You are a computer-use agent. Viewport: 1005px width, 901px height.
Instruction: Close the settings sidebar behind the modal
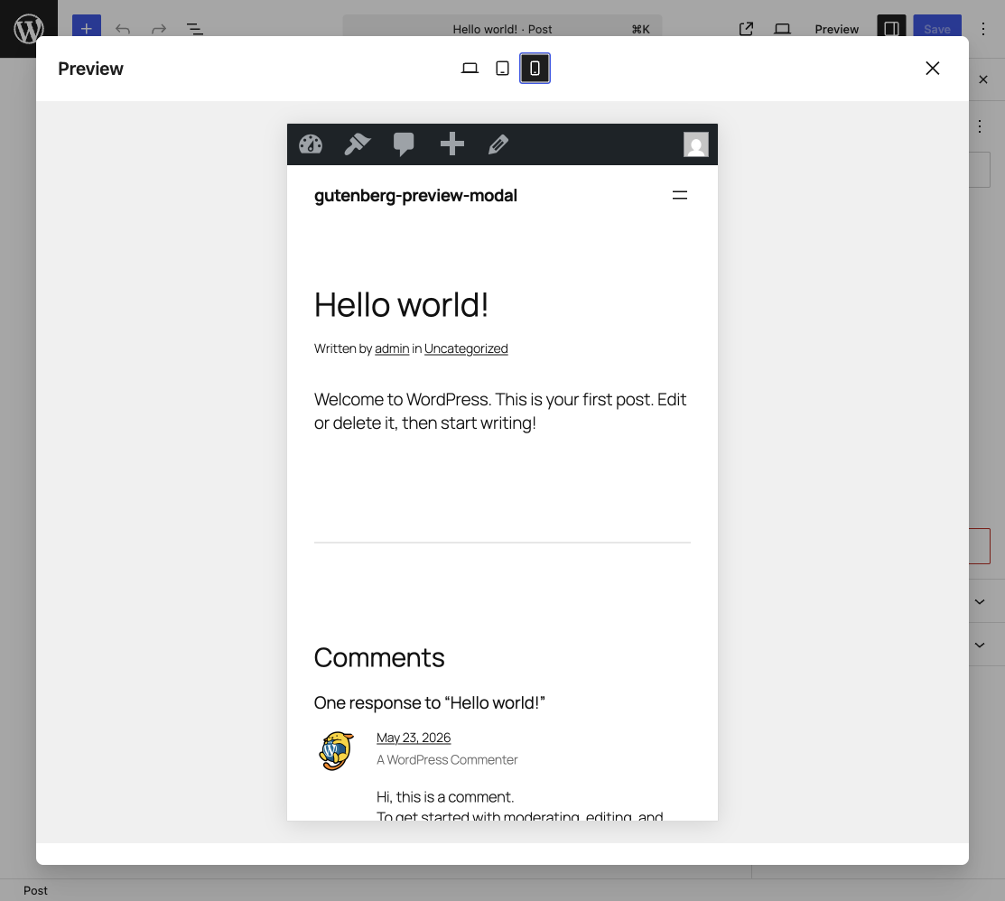pos(983,79)
